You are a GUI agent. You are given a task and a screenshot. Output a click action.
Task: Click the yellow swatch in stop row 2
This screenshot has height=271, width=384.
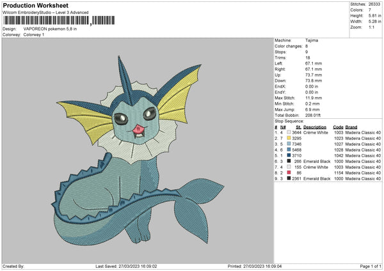(289, 138)
